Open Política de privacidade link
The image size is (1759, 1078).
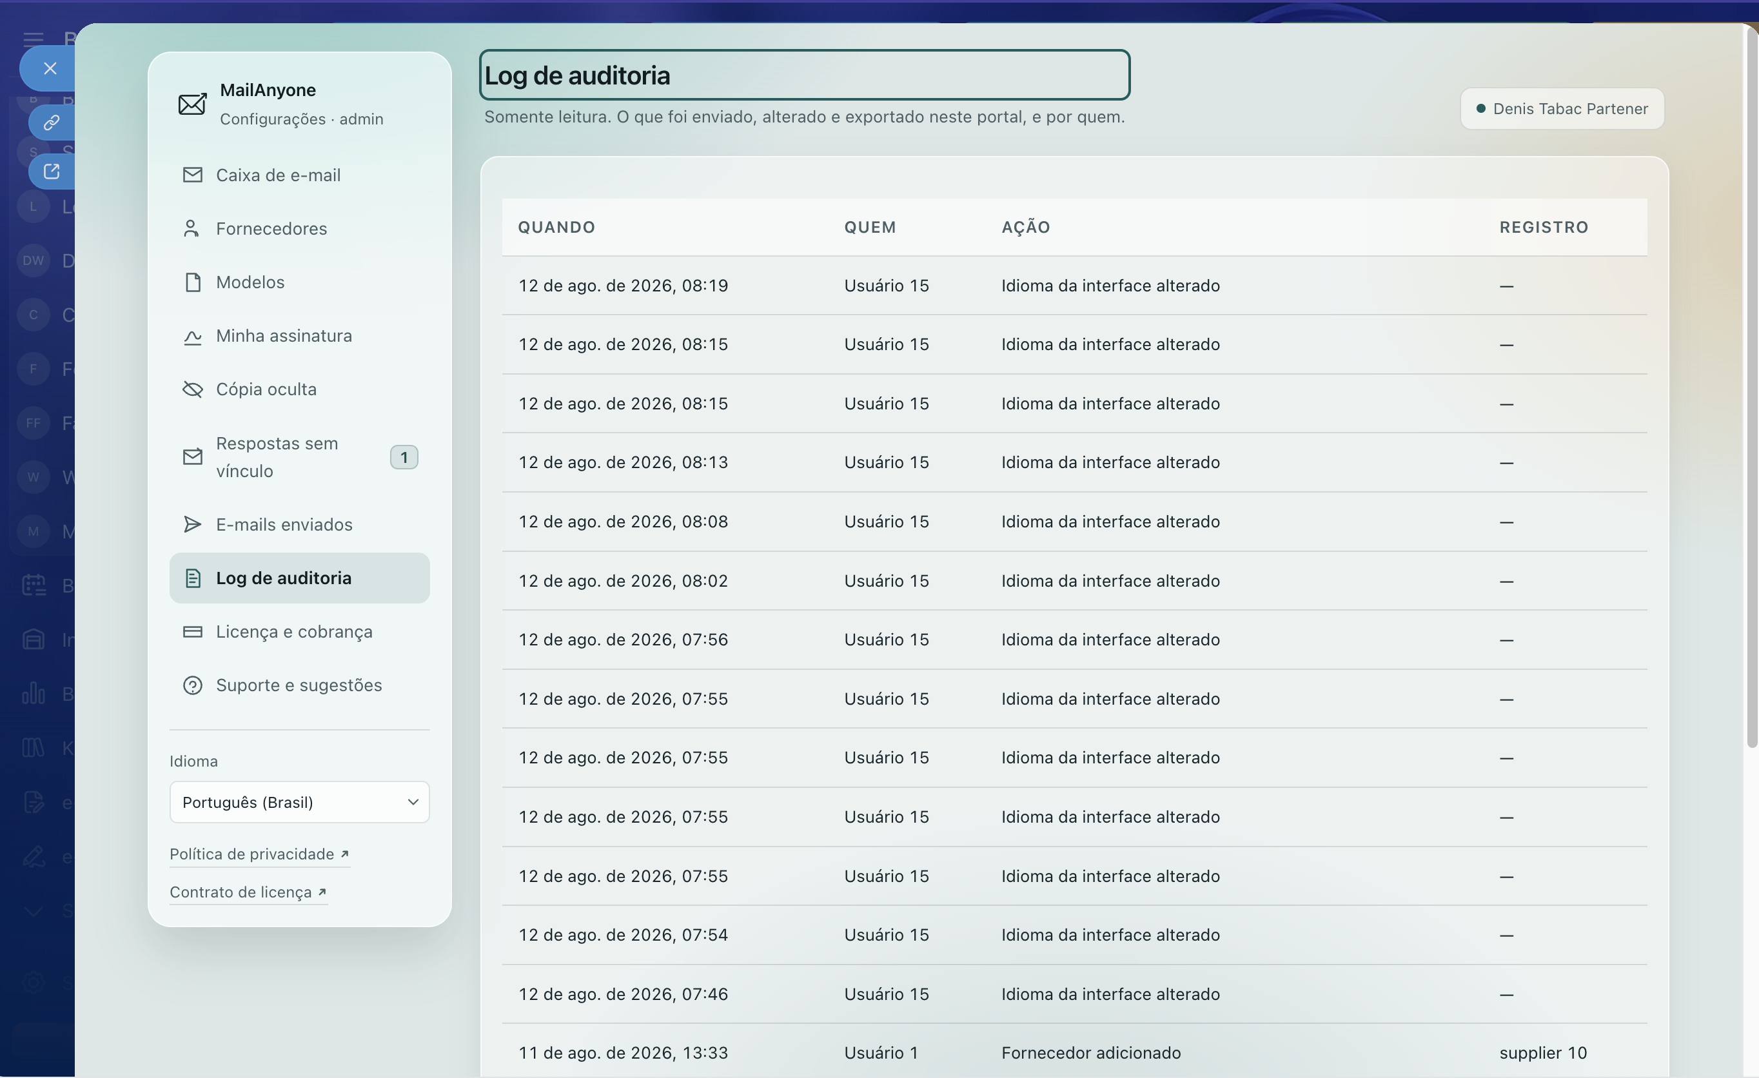pyautogui.click(x=259, y=854)
